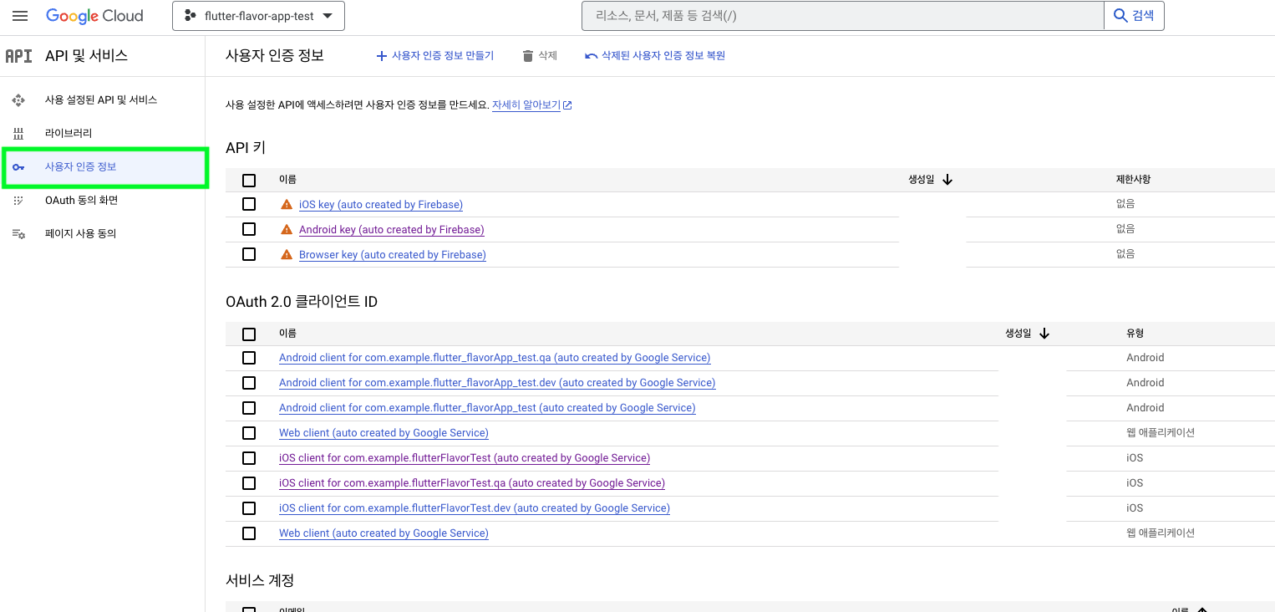Click the library icon in sidebar

click(18, 134)
